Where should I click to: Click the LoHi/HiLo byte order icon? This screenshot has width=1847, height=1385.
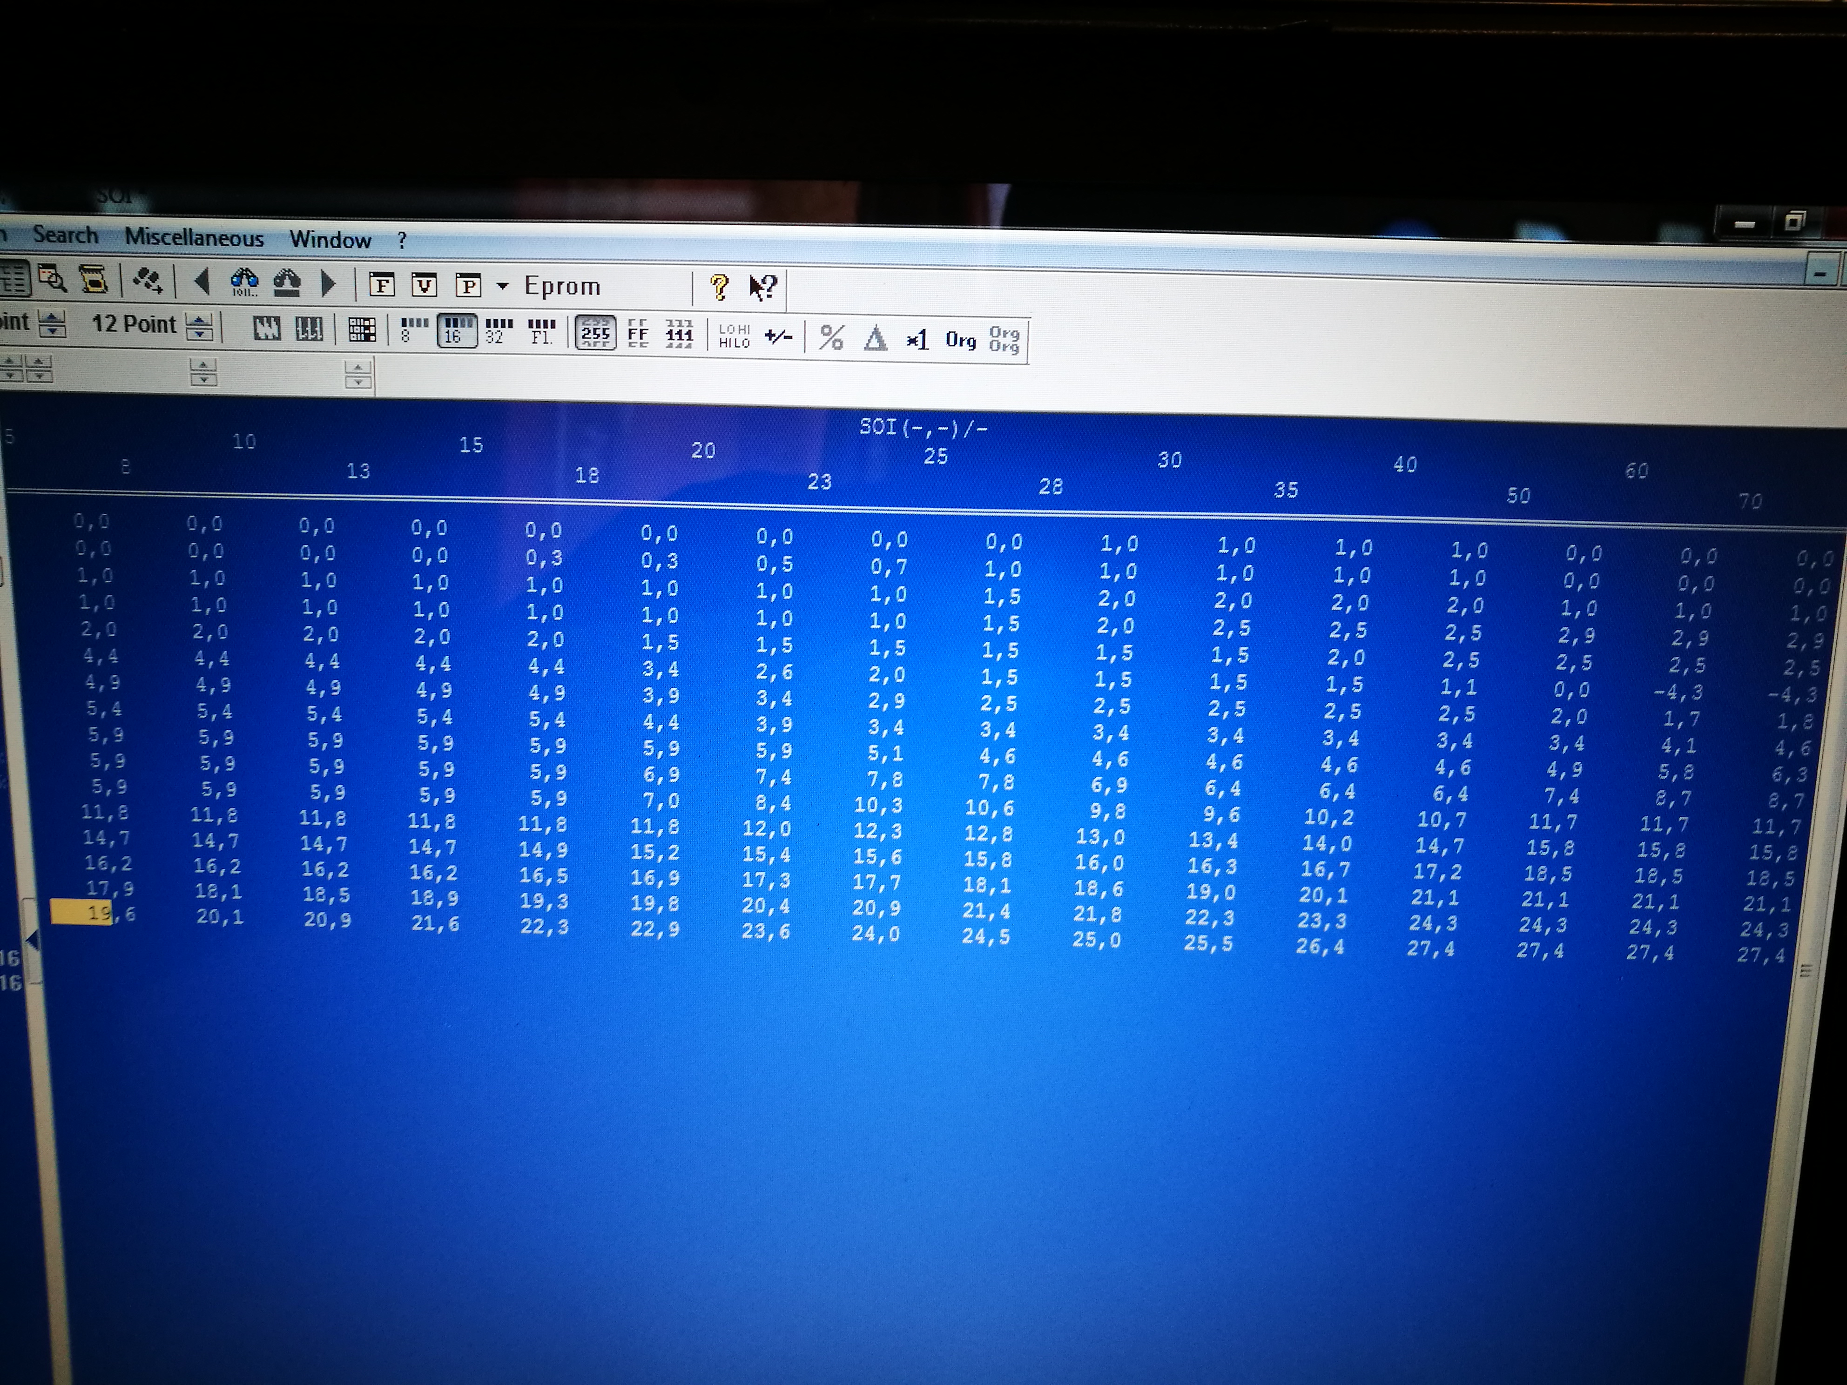pos(735,336)
